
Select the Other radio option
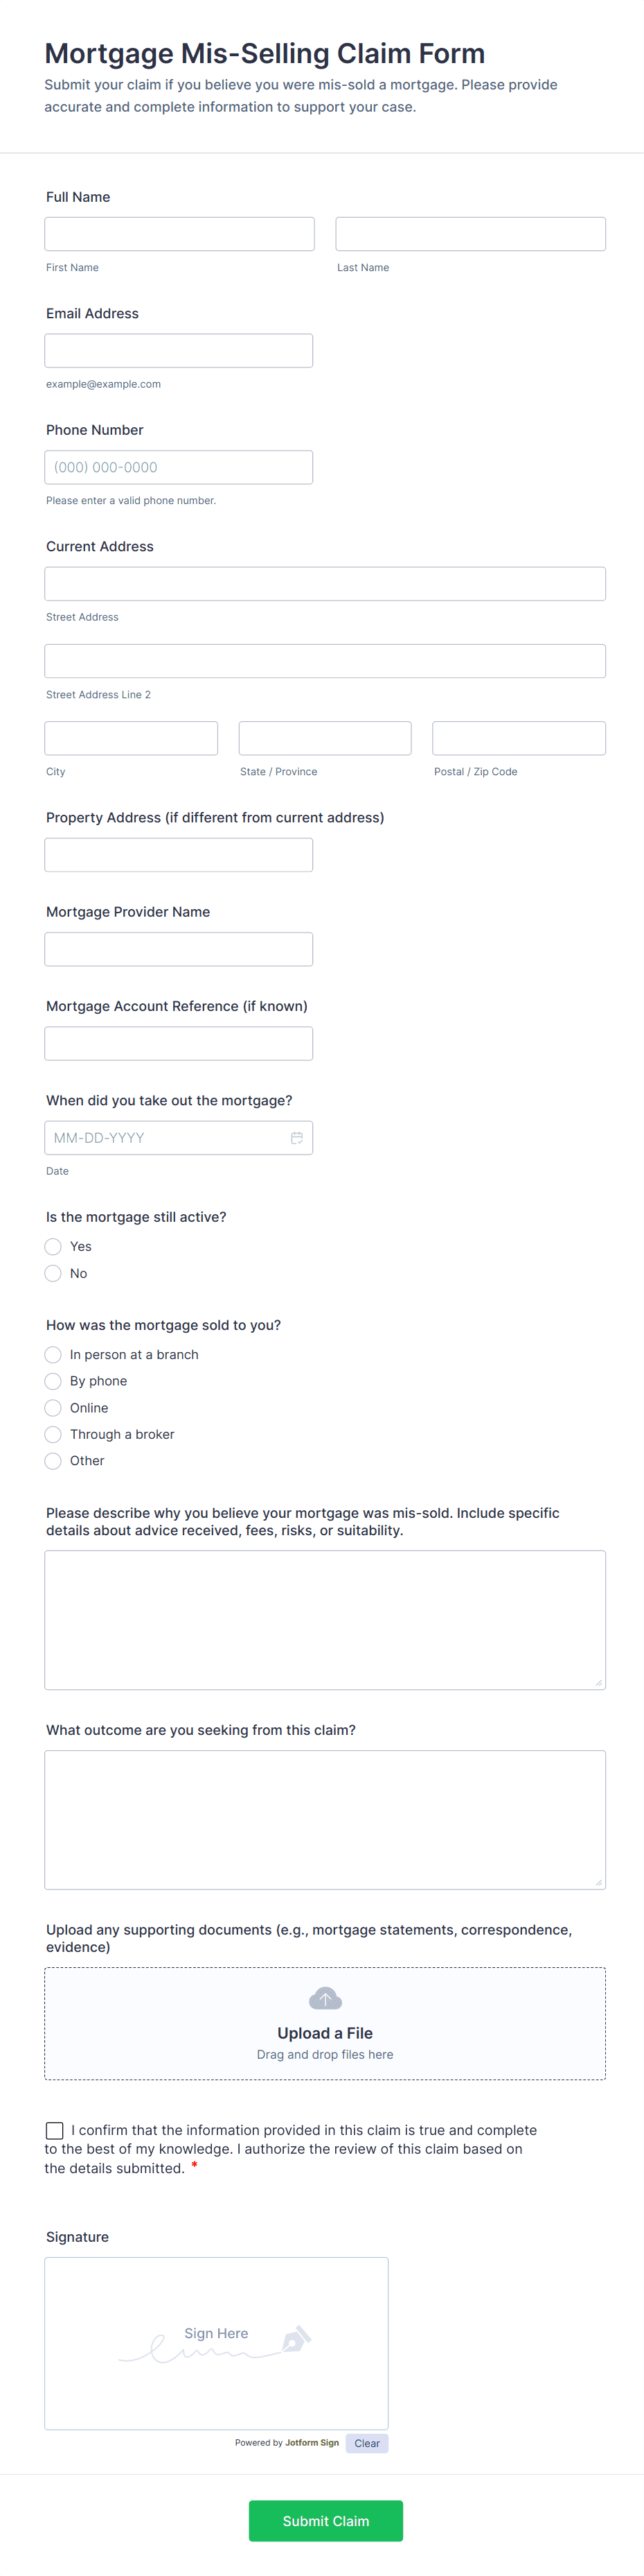54,1461
